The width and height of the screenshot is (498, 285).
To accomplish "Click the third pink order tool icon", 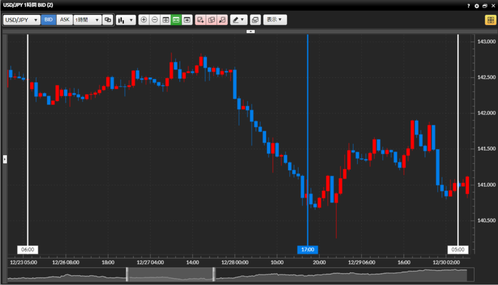I will coord(222,20).
